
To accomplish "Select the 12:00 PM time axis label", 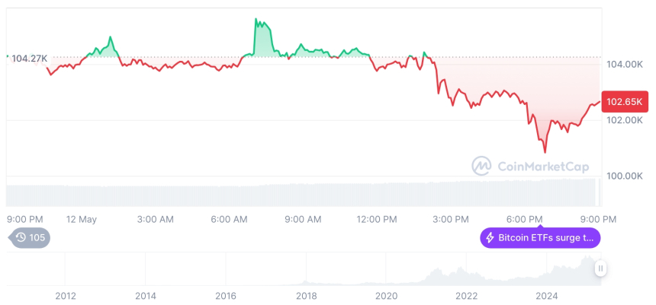I will click(377, 219).
